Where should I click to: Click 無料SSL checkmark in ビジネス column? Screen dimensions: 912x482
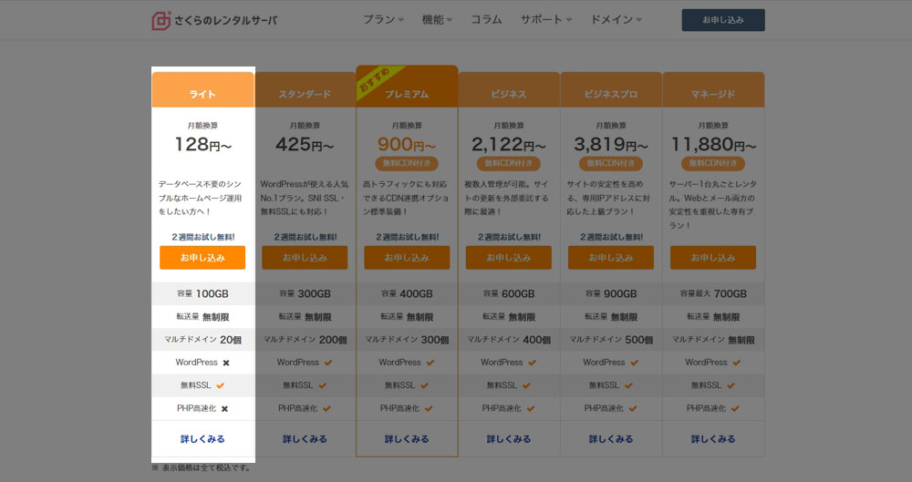tap(526, 385)
